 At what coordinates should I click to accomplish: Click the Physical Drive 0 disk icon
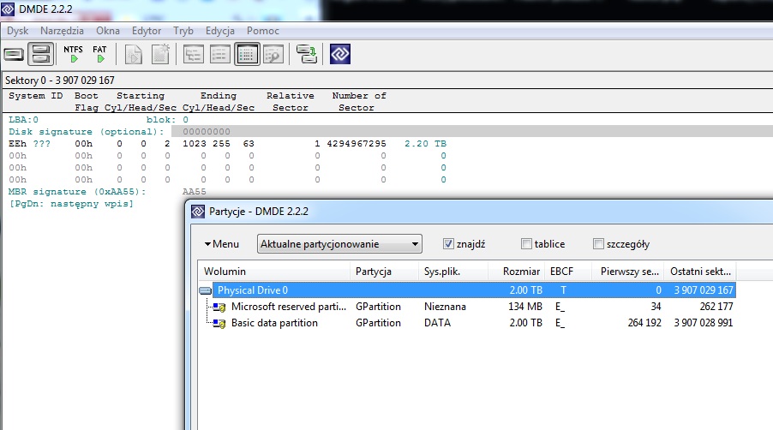[205, 290]
